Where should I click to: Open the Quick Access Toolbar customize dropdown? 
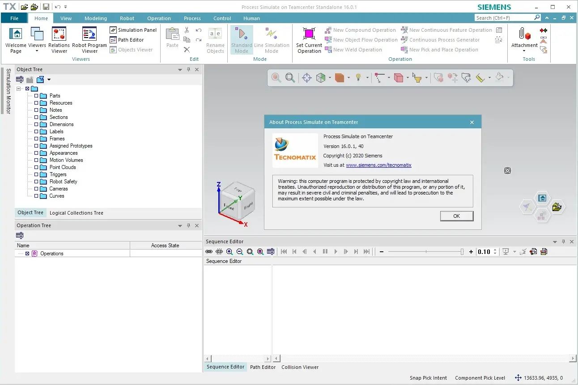(66, 7)
